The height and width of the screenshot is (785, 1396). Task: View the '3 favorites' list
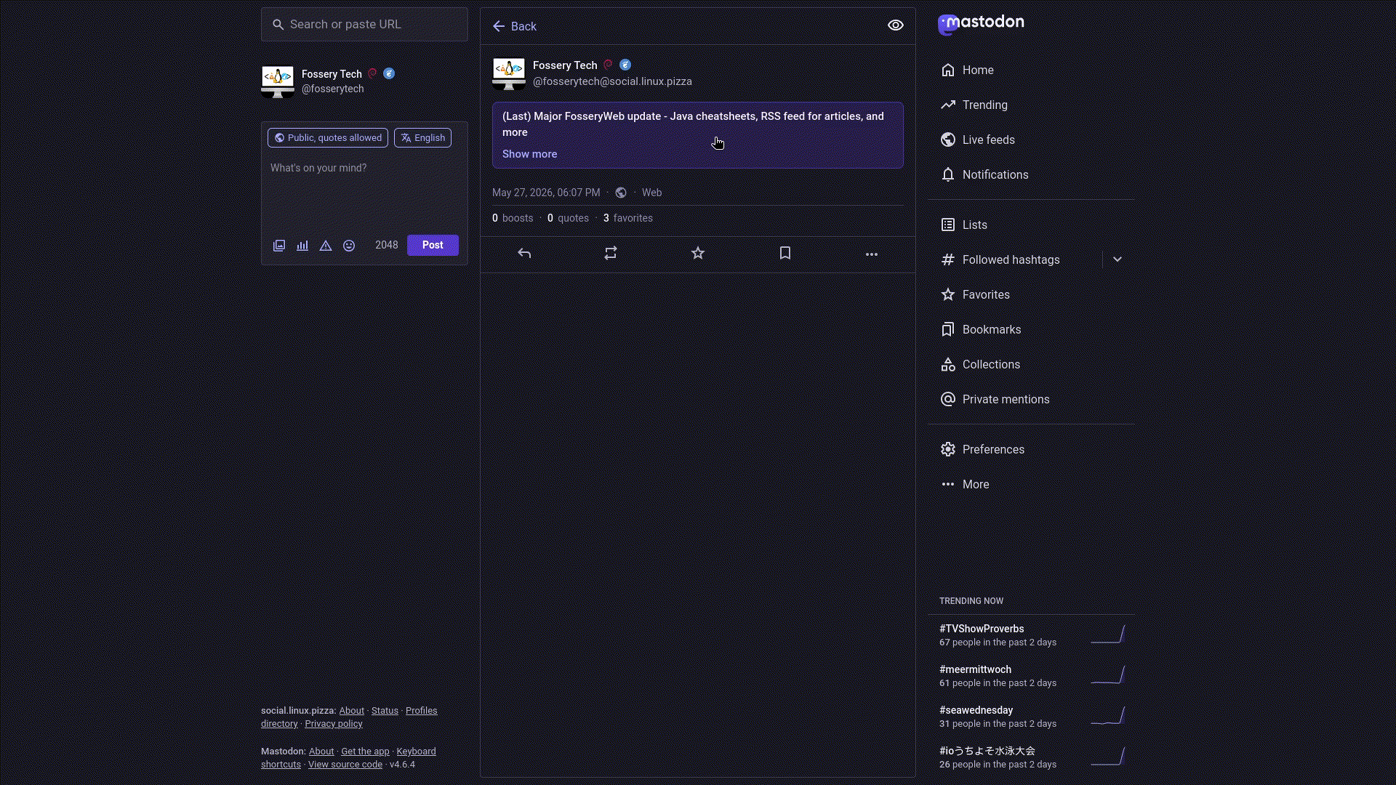tap(628, 218)
